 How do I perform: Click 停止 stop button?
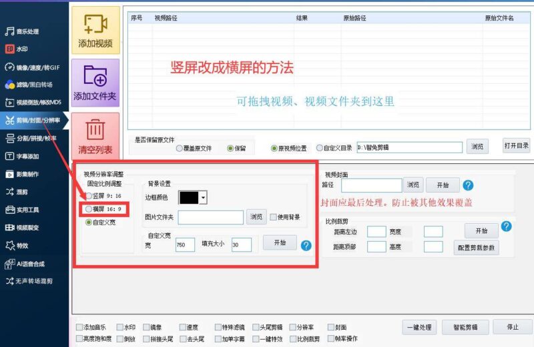tap(512, 327)
